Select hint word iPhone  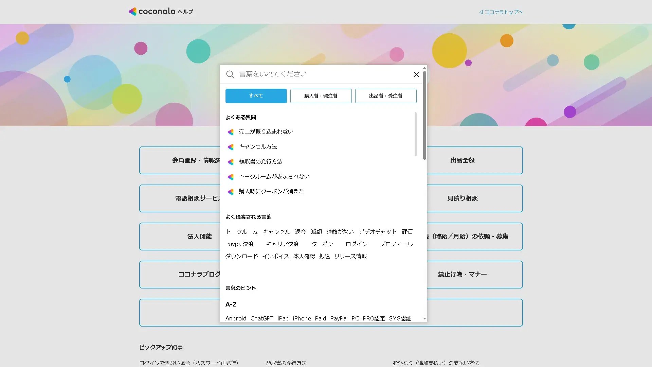pyautogui.click(x=302, y=318)
